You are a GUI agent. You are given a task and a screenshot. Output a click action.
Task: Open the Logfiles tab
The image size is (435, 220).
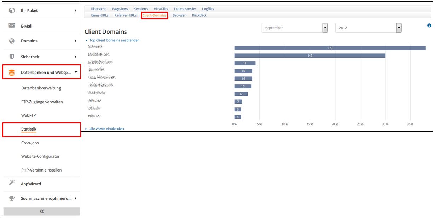208,9
